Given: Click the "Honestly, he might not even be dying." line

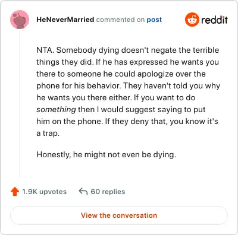Looking at the screenshot, I should (106, 154).
